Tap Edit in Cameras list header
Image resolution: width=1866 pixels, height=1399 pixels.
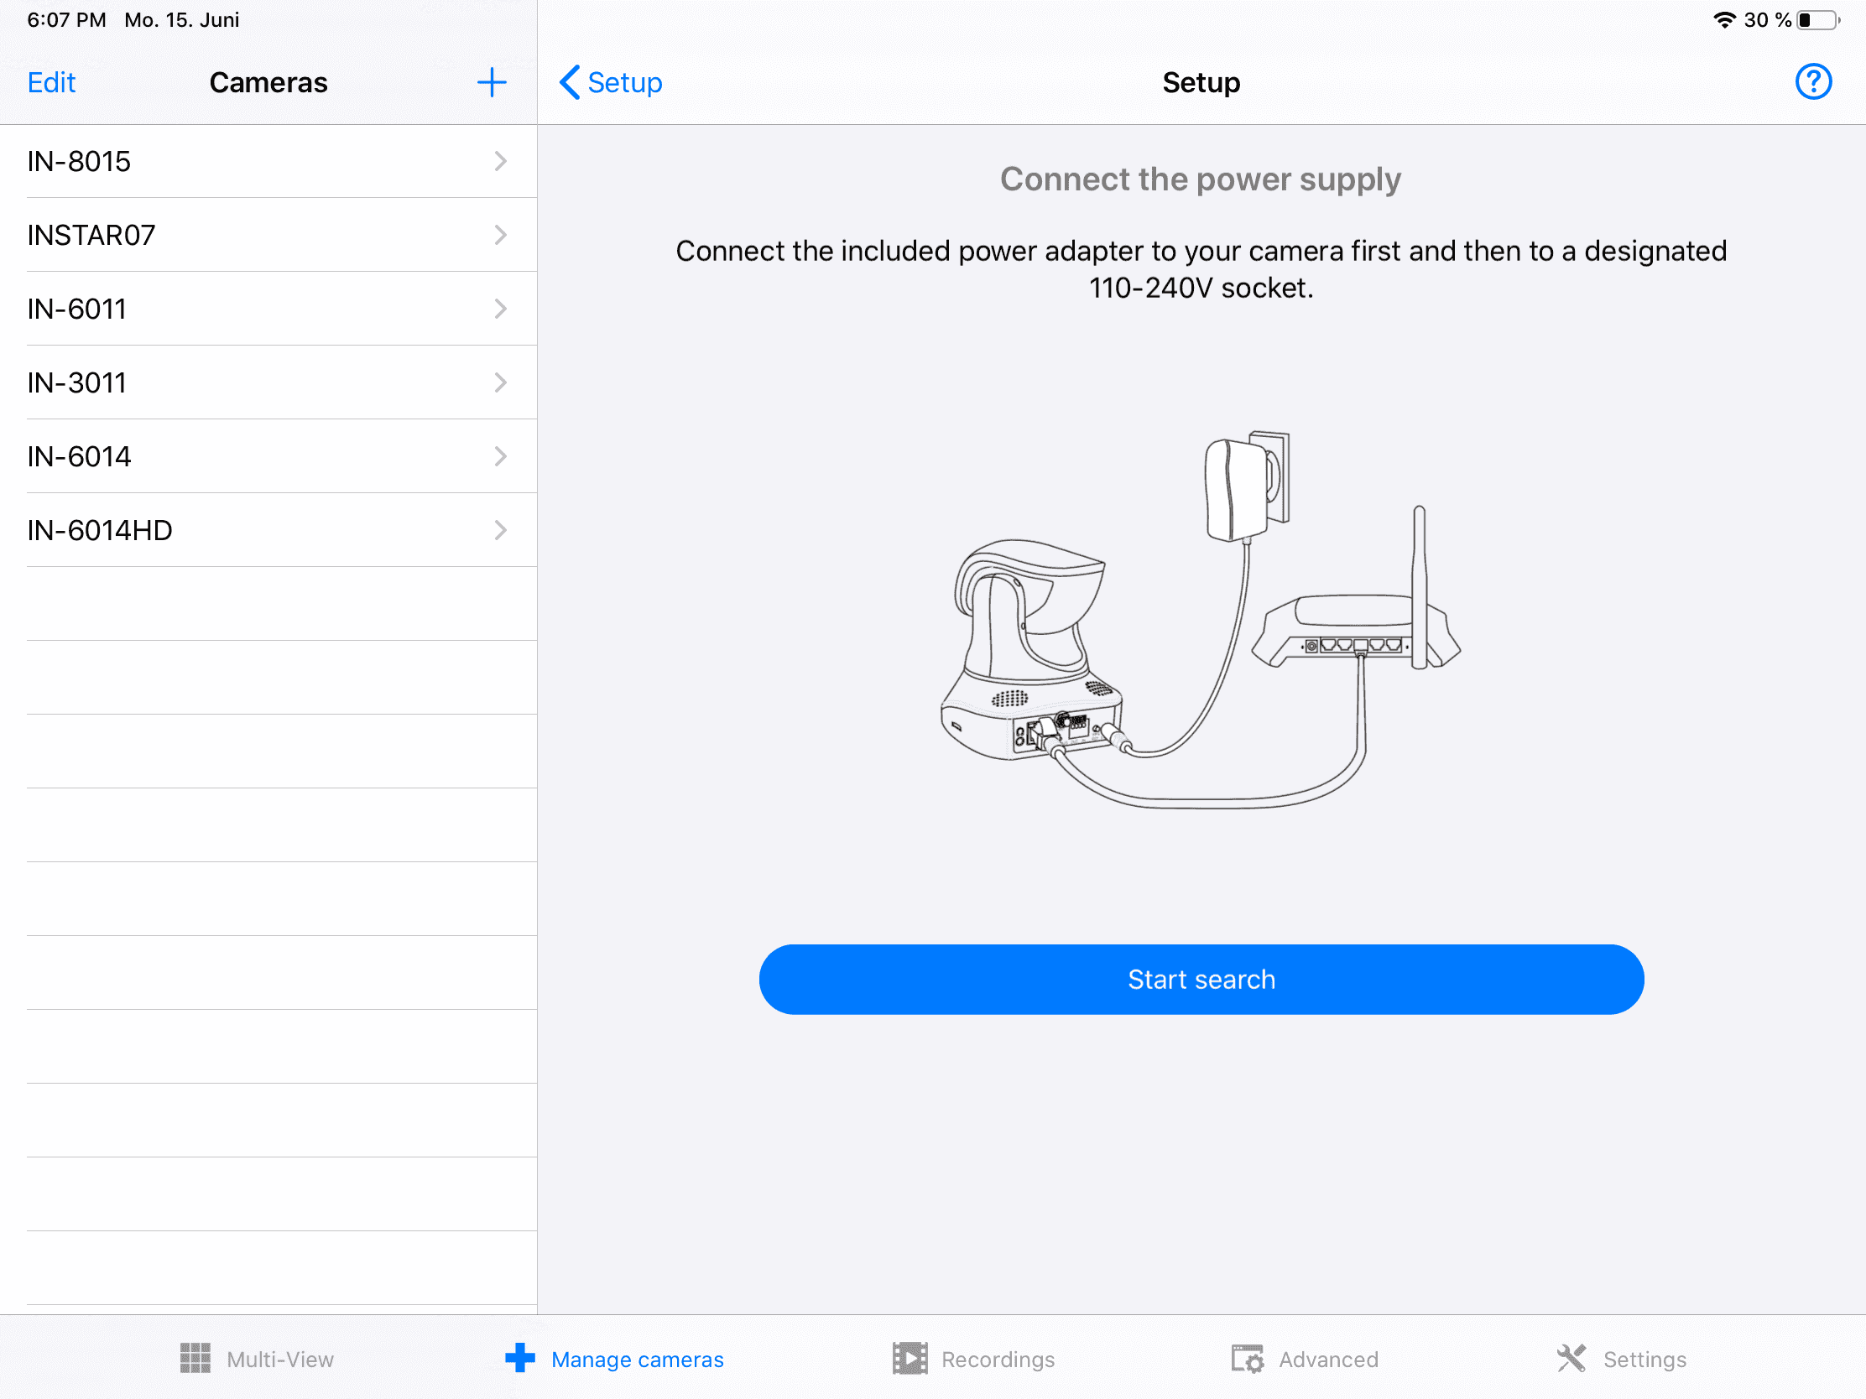(51, 83)
